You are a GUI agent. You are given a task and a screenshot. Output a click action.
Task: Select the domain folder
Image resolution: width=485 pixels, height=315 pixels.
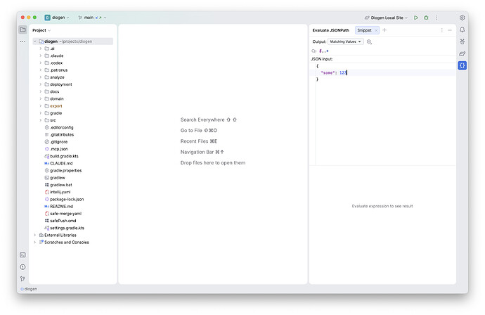coord(57,98)
